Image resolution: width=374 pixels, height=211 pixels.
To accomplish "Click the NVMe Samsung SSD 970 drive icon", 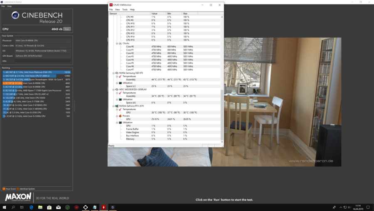I will tap(117, 73).
